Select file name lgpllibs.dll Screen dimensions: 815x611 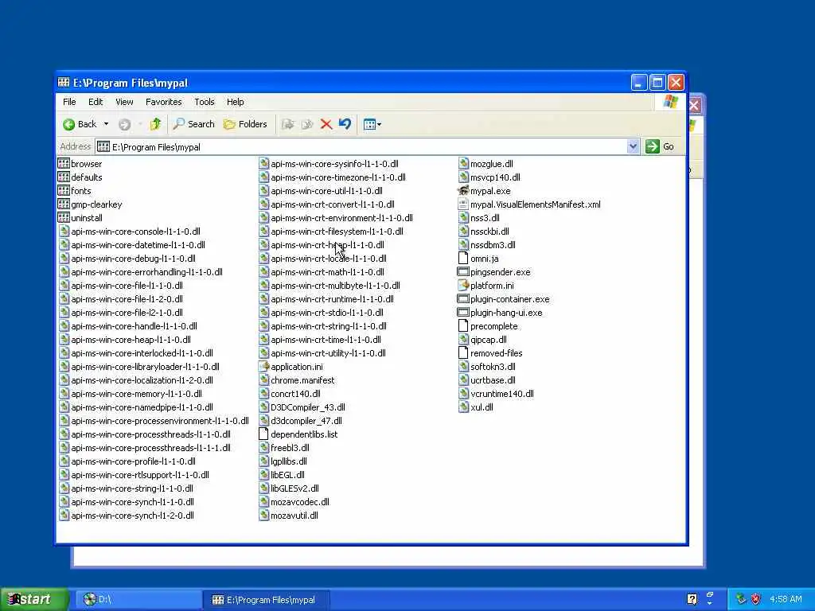[289, 461]
